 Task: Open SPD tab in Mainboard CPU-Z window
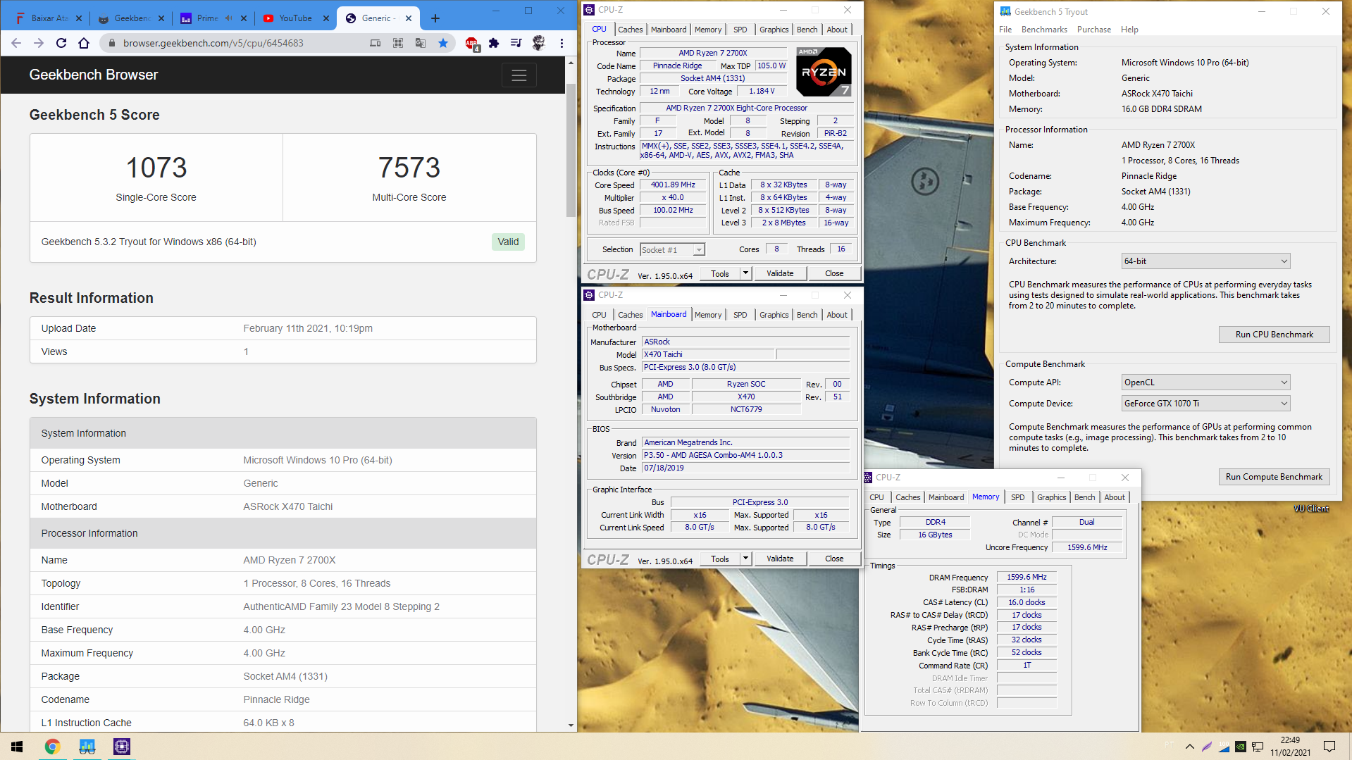pyautogui.click(x=740, y=315)
